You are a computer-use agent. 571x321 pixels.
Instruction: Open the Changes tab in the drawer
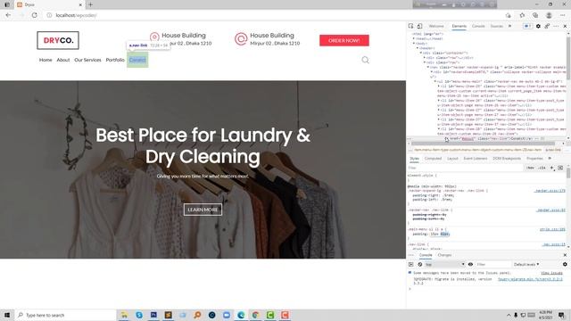444,255
